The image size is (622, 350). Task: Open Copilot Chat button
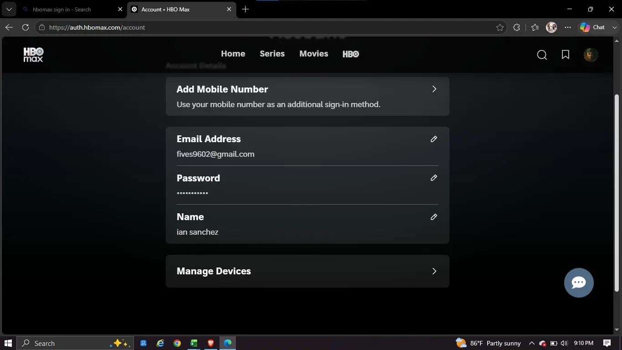tap(592, 27)
